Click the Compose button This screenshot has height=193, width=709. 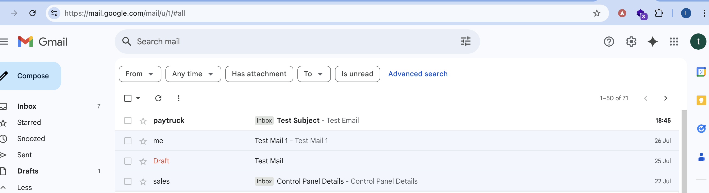pos(32,76)
